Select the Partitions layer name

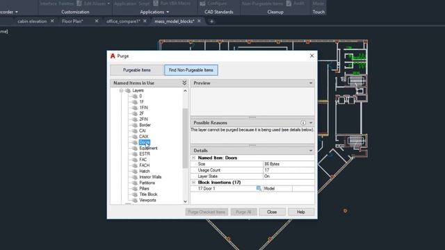(x=147, y=183)
